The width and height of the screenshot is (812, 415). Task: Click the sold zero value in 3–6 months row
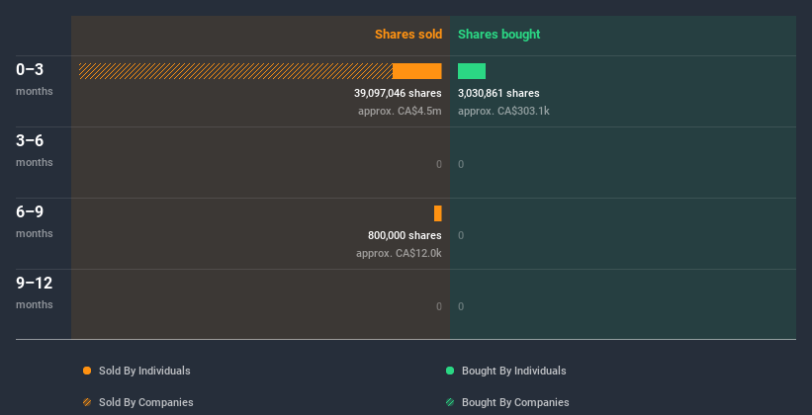(x=439, y=165)
